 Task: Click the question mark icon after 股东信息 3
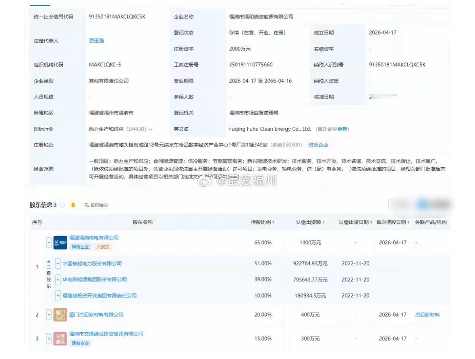(x=62, y=205)
